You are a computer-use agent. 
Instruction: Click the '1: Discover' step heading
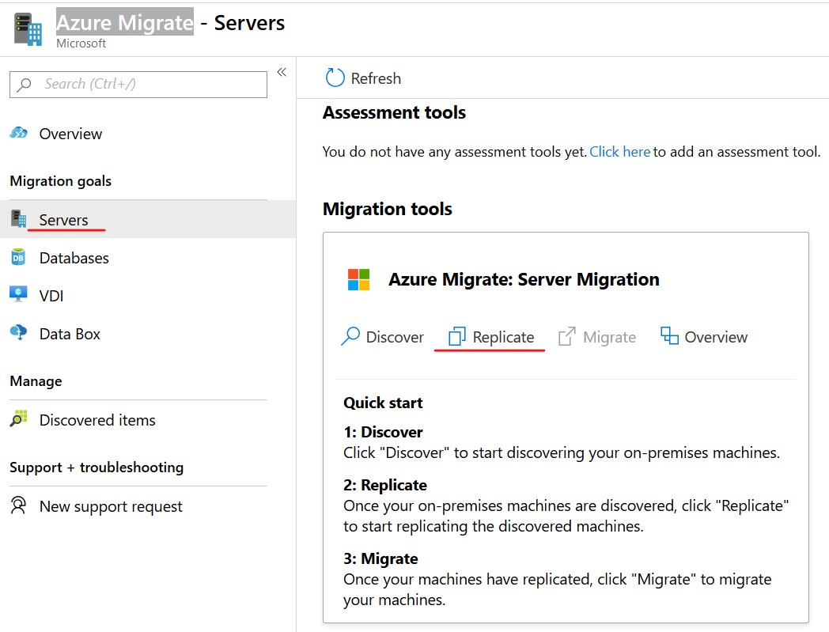(x=383, y=432)
